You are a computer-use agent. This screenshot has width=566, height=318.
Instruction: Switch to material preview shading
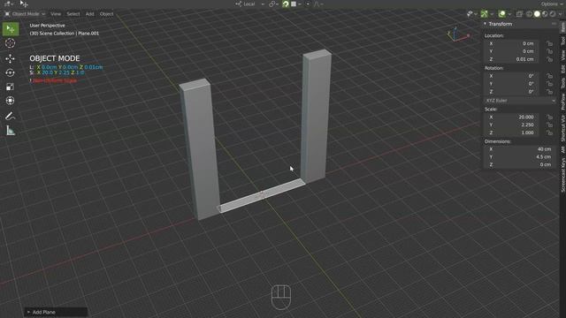[x=545, y=14]
